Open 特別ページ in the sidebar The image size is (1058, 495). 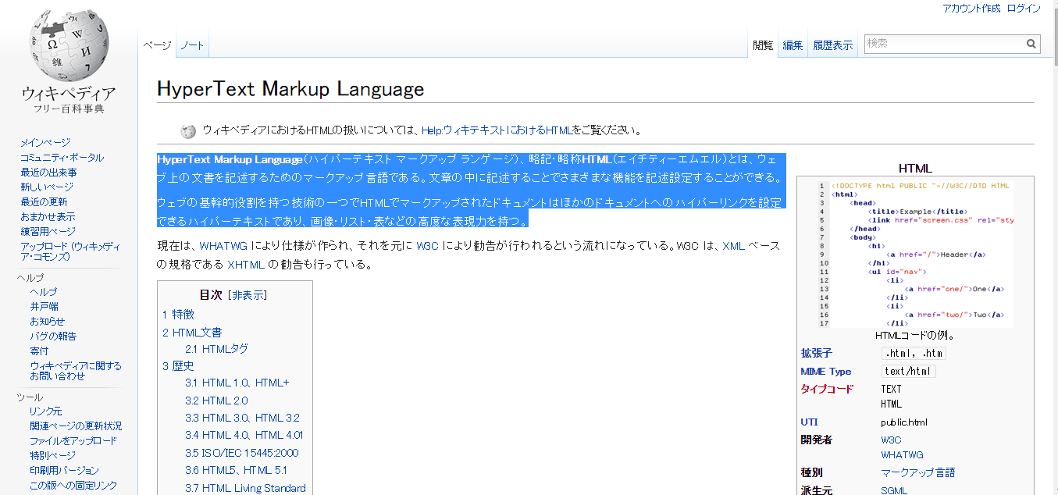[x=52, y=455]
